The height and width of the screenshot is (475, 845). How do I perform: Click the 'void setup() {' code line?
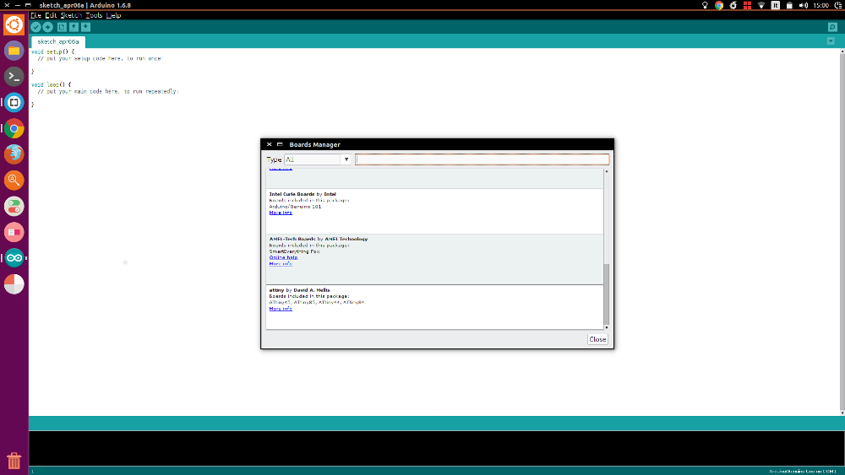tap(52, 52)
